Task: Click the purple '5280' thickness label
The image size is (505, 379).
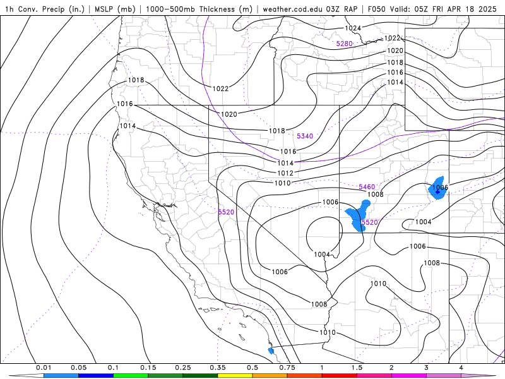Action: 344,44
